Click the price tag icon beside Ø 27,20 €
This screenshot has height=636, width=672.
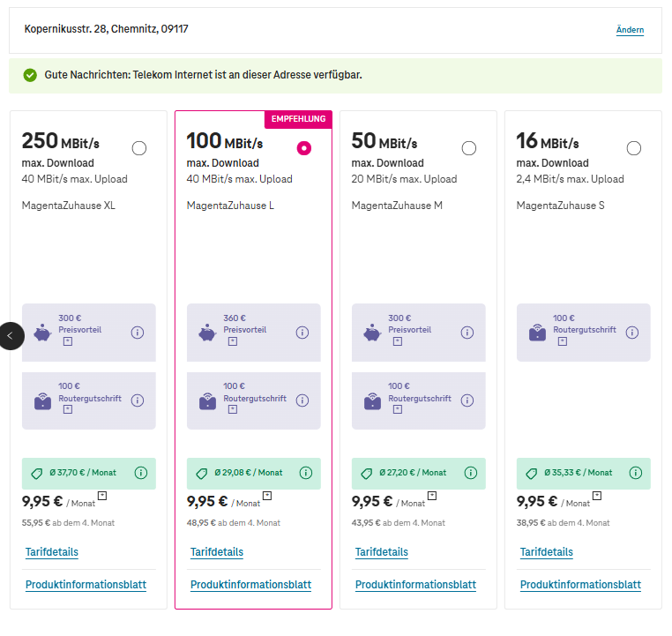coord(367,474)
